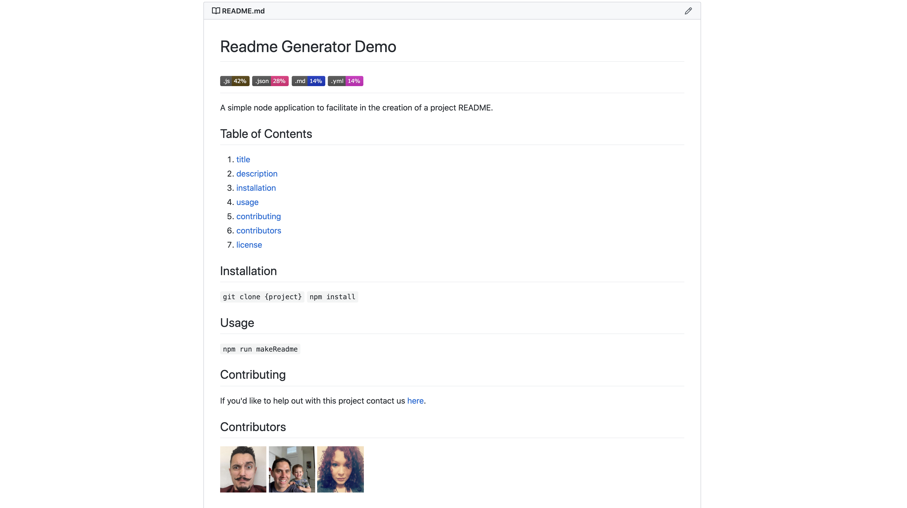The image size is (907, 508).
Task: Click the Contributing section heading
Action: (253, 375)
